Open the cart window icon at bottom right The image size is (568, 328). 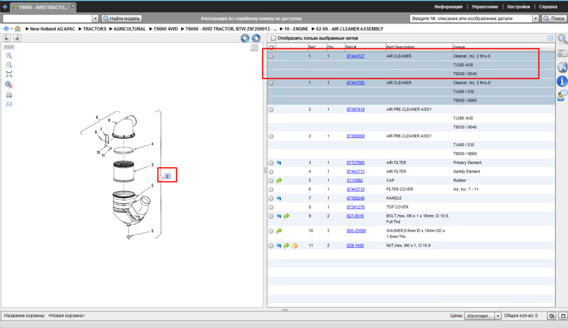[x=563, y=316]
